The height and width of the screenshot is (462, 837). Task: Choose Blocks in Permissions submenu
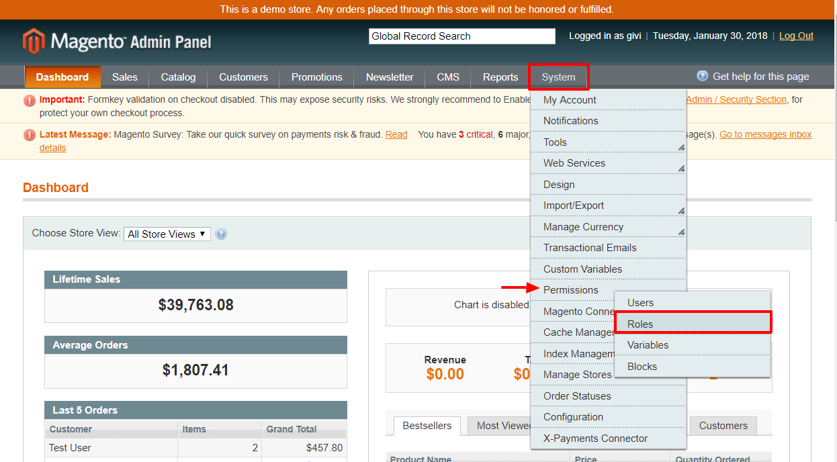click(x=693, y=367)
